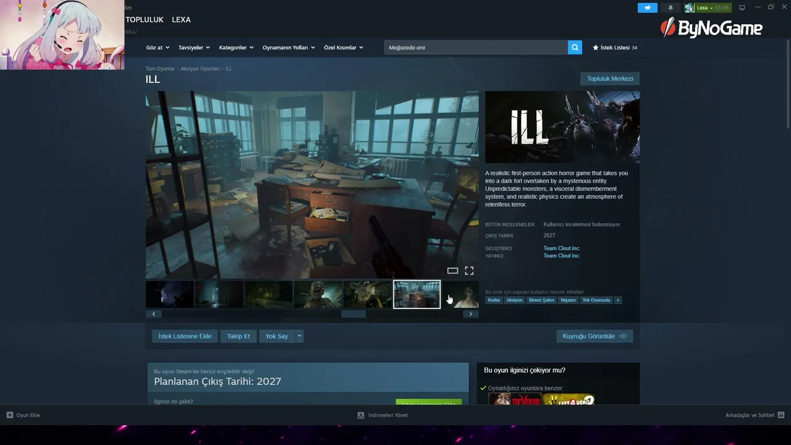Select the Birinci Şahıs tag
The width and height of the screenshot is (791, 445).
pos(541,300)
